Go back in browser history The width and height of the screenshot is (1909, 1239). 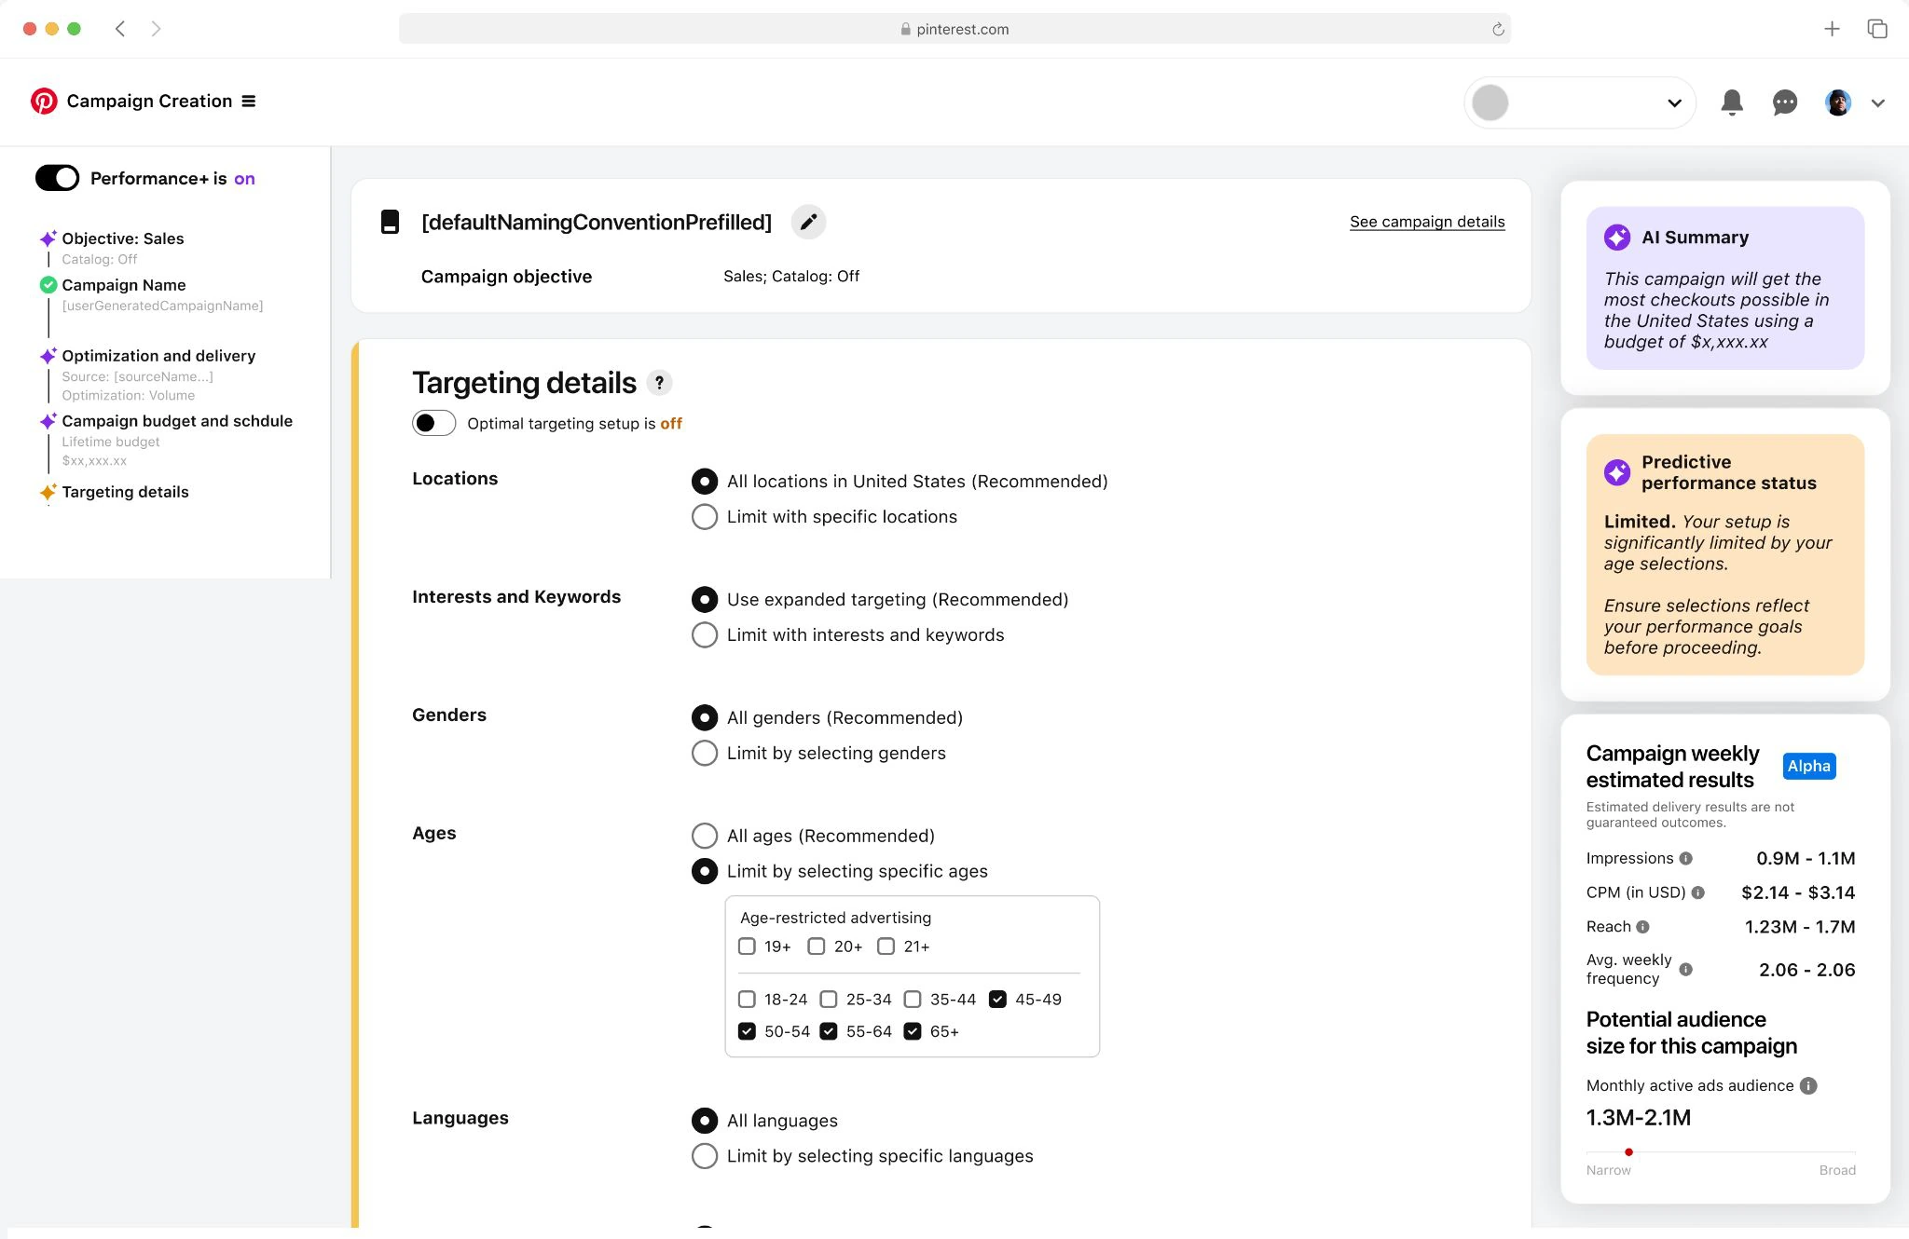pos(120,29)
